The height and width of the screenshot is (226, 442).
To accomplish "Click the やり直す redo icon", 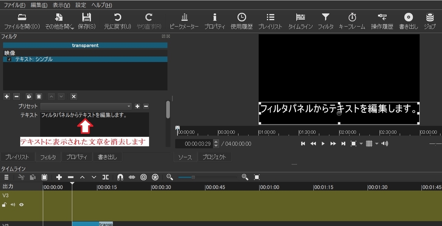I will click(149, 21).
